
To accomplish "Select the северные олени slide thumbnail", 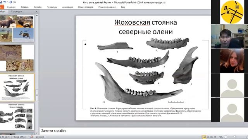I will [17, 87].
